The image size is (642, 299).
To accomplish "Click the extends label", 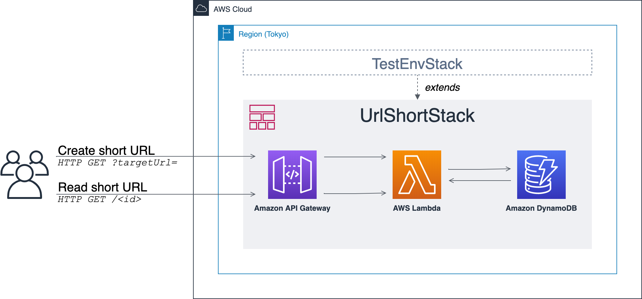I will pos(442,88).
